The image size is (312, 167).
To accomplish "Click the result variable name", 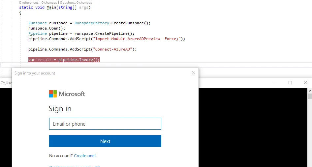I will point(45,60).
